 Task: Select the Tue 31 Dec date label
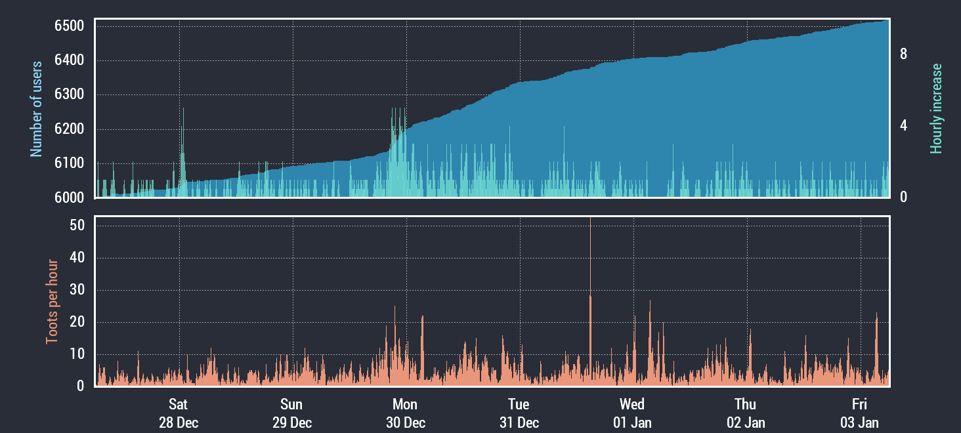[x=519, y=413]
